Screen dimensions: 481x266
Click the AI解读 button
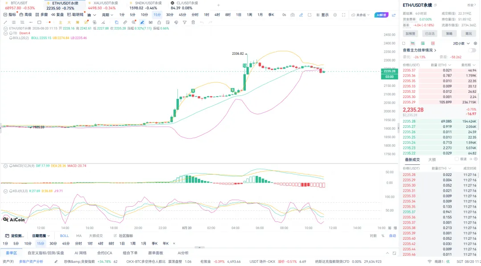click(381, 15)
